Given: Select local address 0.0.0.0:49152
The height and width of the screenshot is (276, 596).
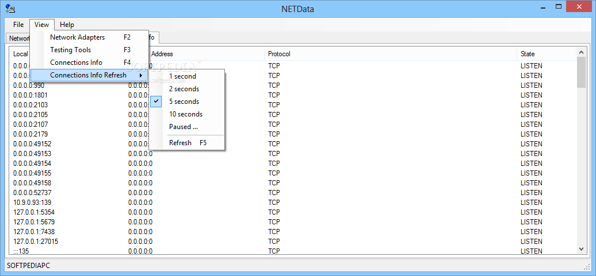Looking at the screenshot, I should point(32,143).
